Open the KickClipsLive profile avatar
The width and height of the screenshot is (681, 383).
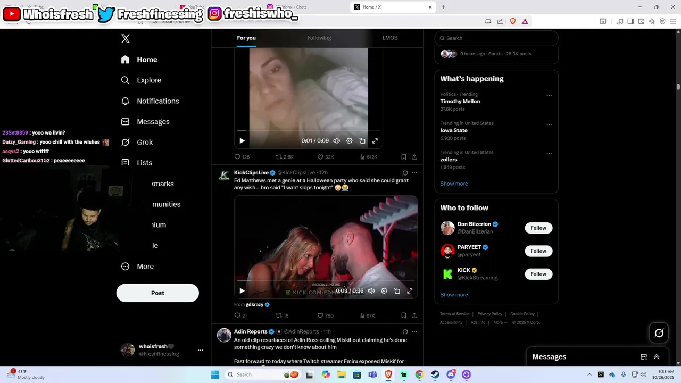click(x=224, y=176)
